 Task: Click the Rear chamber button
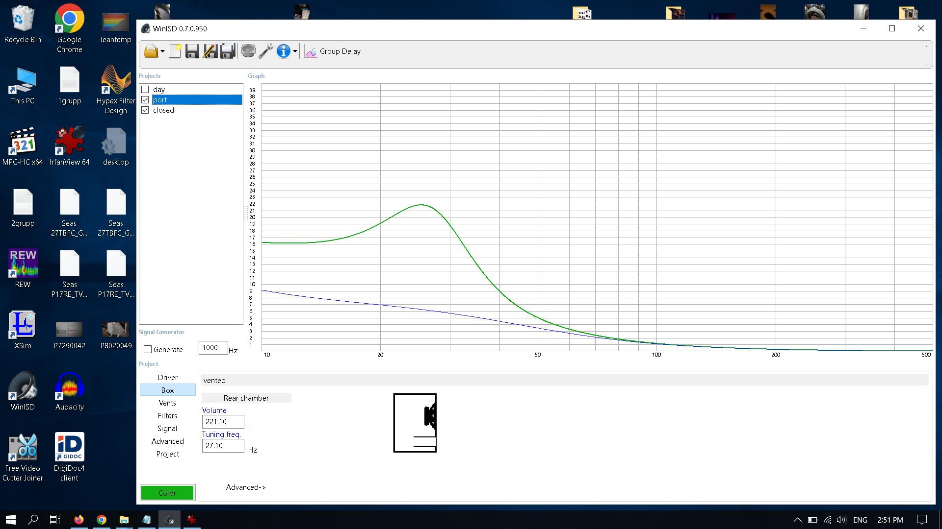pos(246,398)
